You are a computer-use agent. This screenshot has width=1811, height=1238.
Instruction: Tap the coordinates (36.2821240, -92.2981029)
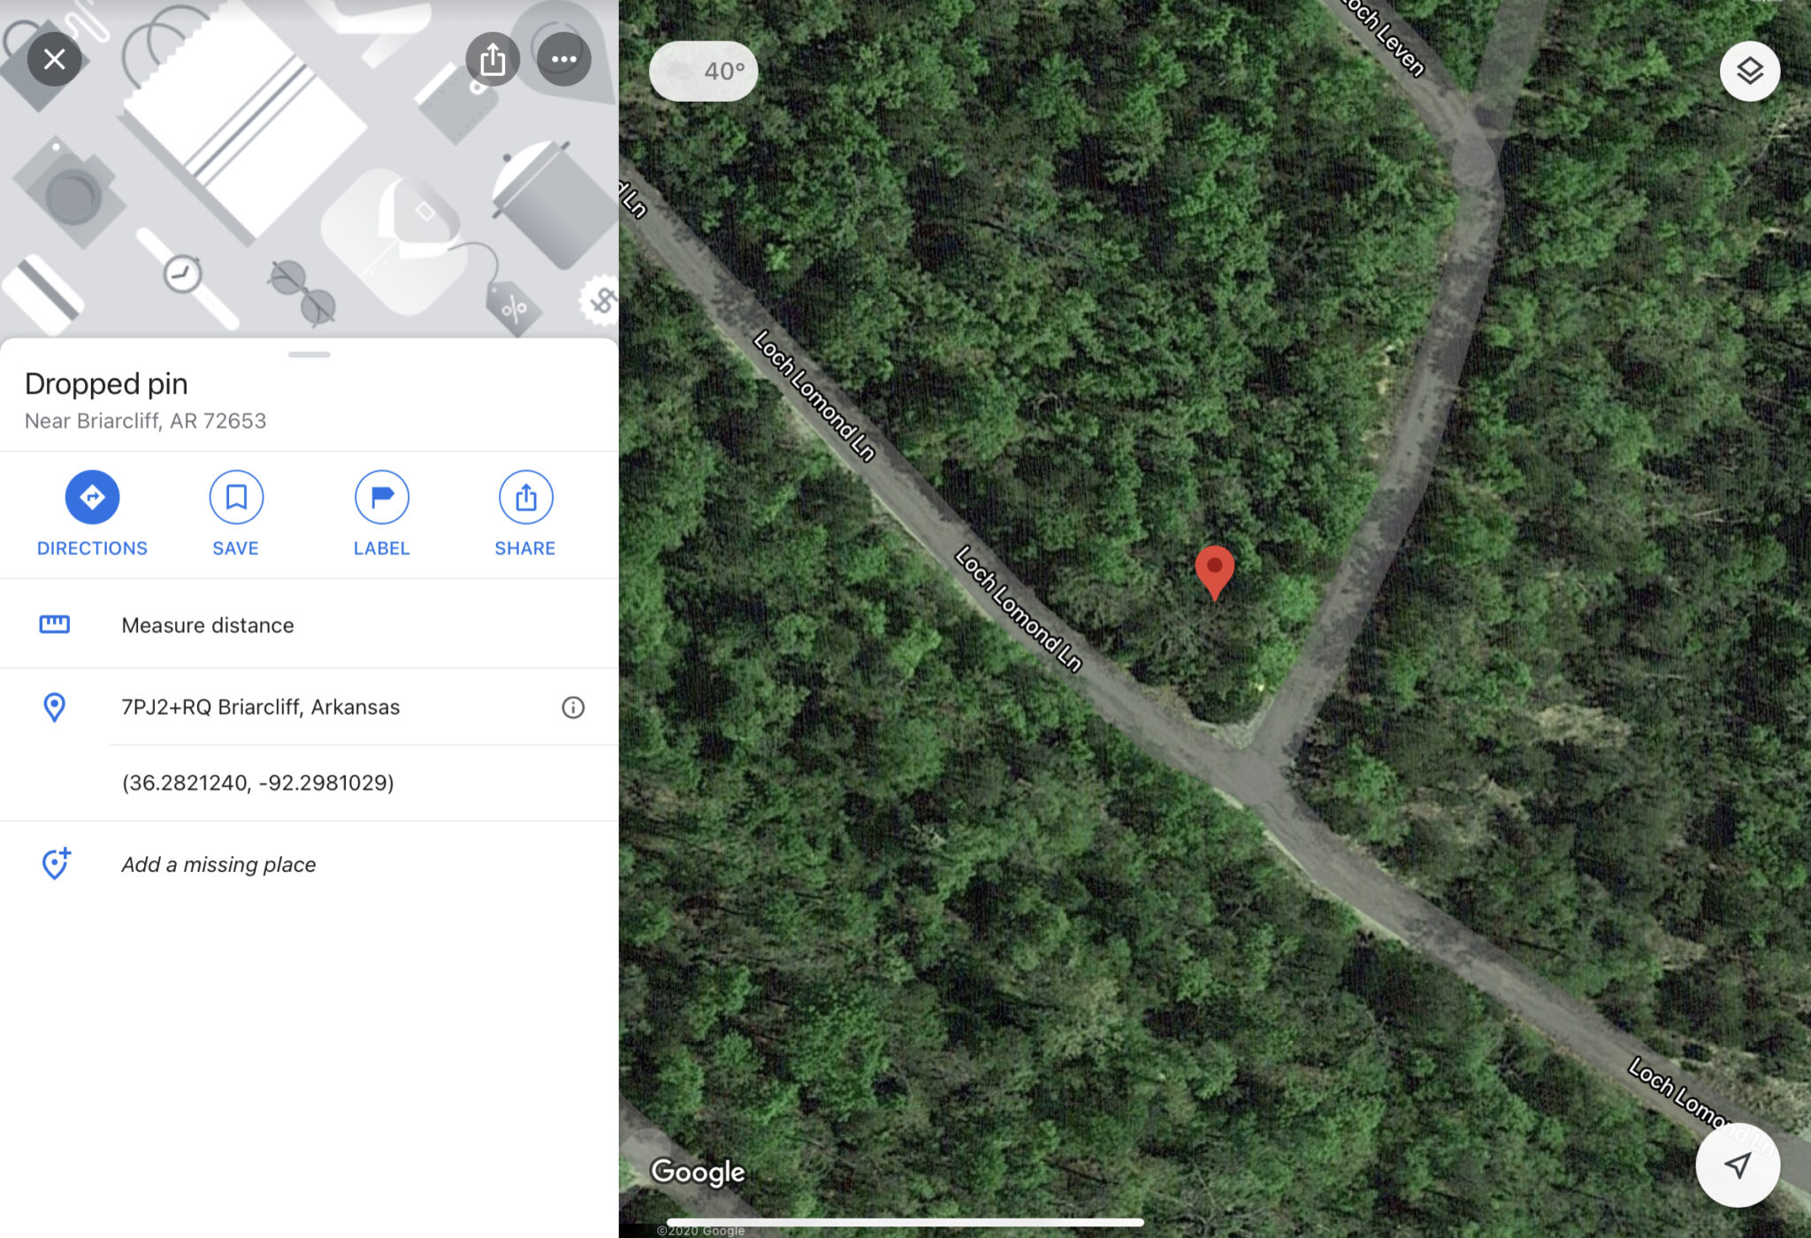258,783
